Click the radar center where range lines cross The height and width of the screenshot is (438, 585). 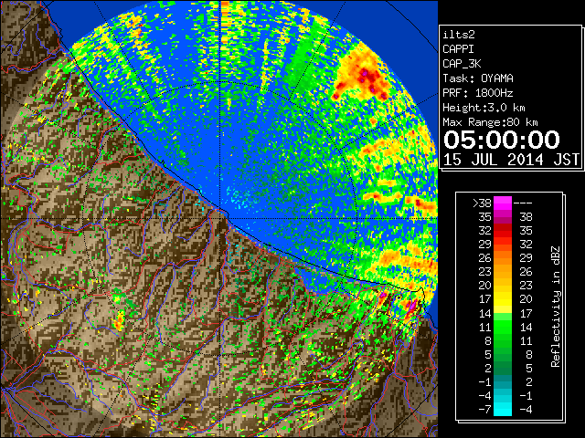pos(220,218)
